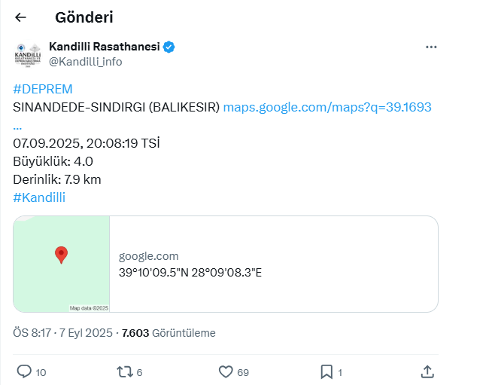Open the three-dot more options menu

click(x=431, y=47)
